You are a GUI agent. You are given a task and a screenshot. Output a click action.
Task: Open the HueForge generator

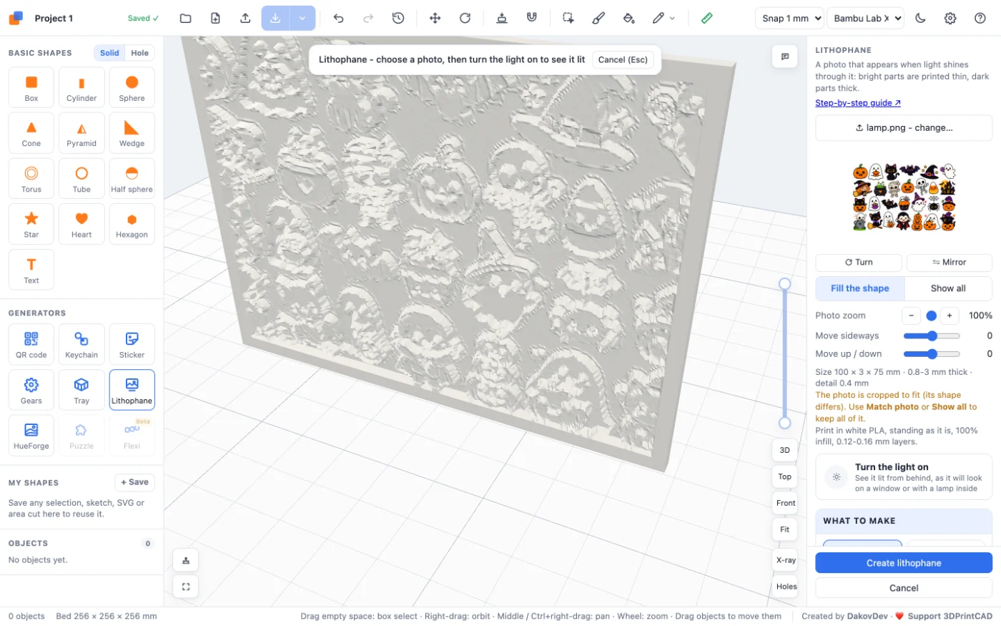click(31, 435)
